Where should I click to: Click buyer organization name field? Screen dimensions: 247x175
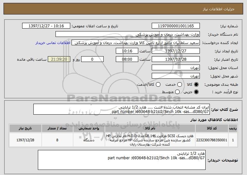128,34
